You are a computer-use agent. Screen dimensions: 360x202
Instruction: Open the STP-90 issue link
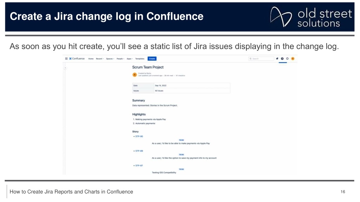point(139,136)
